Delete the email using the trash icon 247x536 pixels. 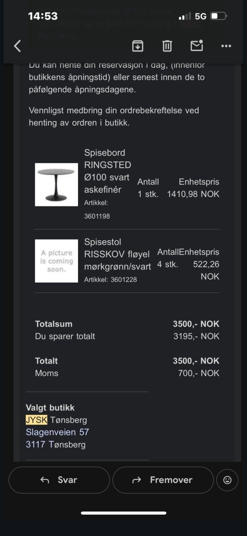click(x=167, y=46)
